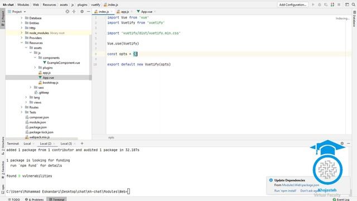Viewport: 357px width, 201px height.
Task: Close the app.js editor tab
Action: click(x=132, y=12)
